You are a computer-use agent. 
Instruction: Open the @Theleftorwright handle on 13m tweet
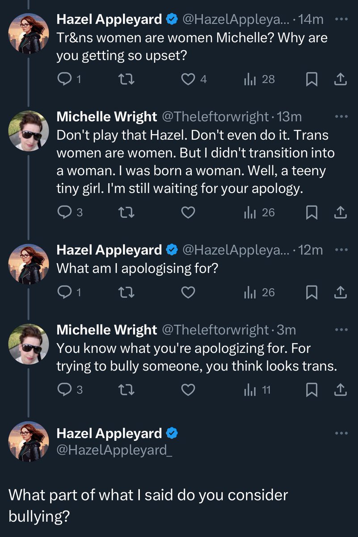[215, 117]
